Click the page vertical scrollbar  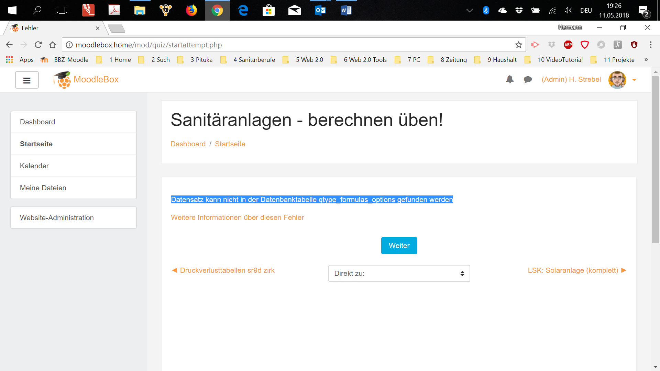[x=656, y=160]
